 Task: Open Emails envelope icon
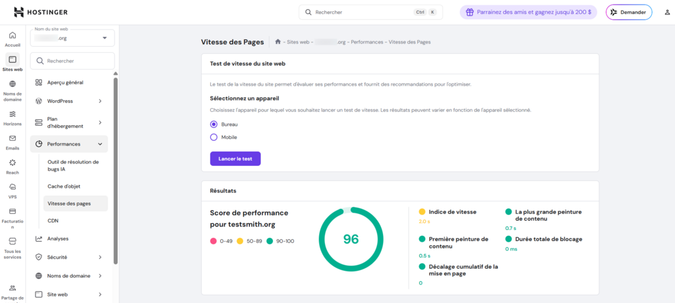pyautogui.click(x=13, y=138)
